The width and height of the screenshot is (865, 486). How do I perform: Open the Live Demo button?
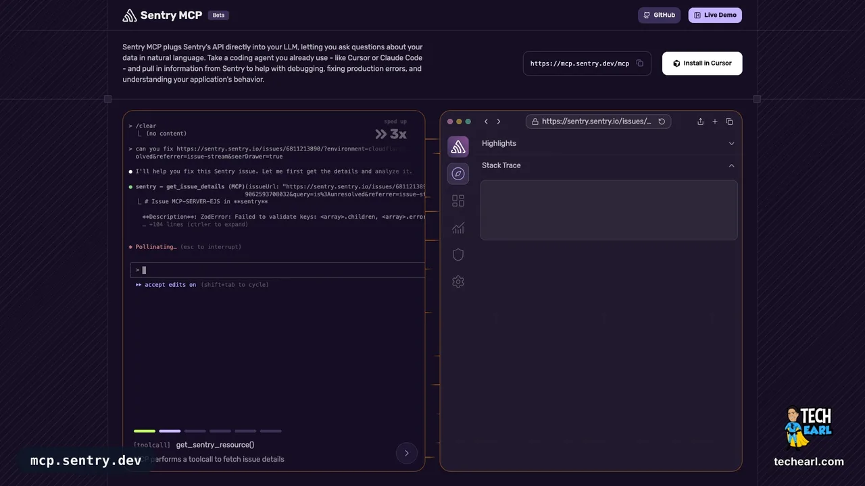[715, 15]
